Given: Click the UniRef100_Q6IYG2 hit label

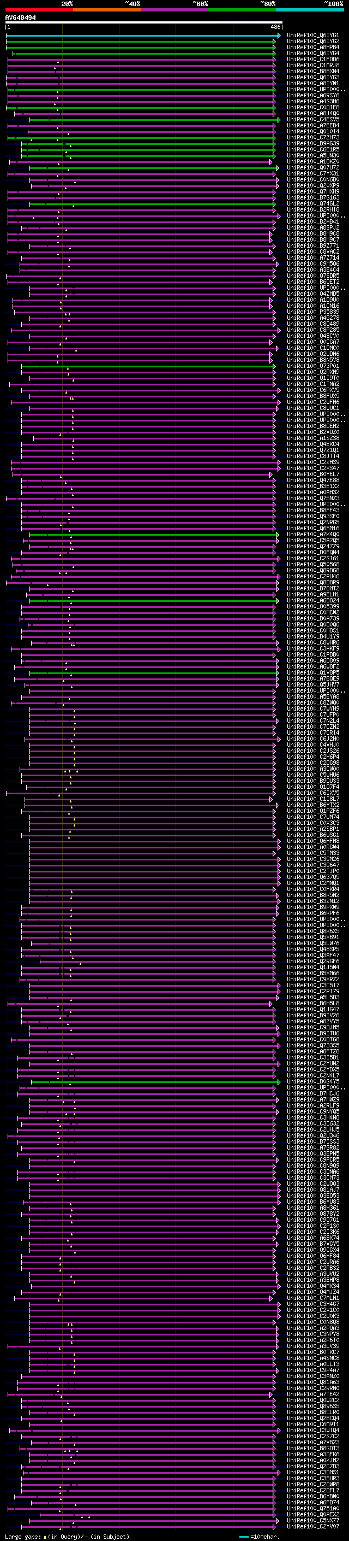Looking at the screenshot, I should coord(312,42).
